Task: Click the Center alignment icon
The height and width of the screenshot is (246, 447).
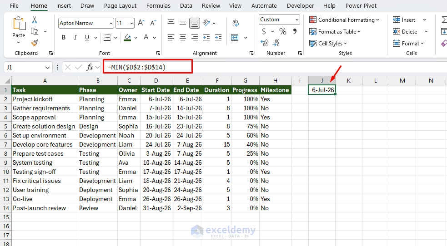Action: pos(183,37)
